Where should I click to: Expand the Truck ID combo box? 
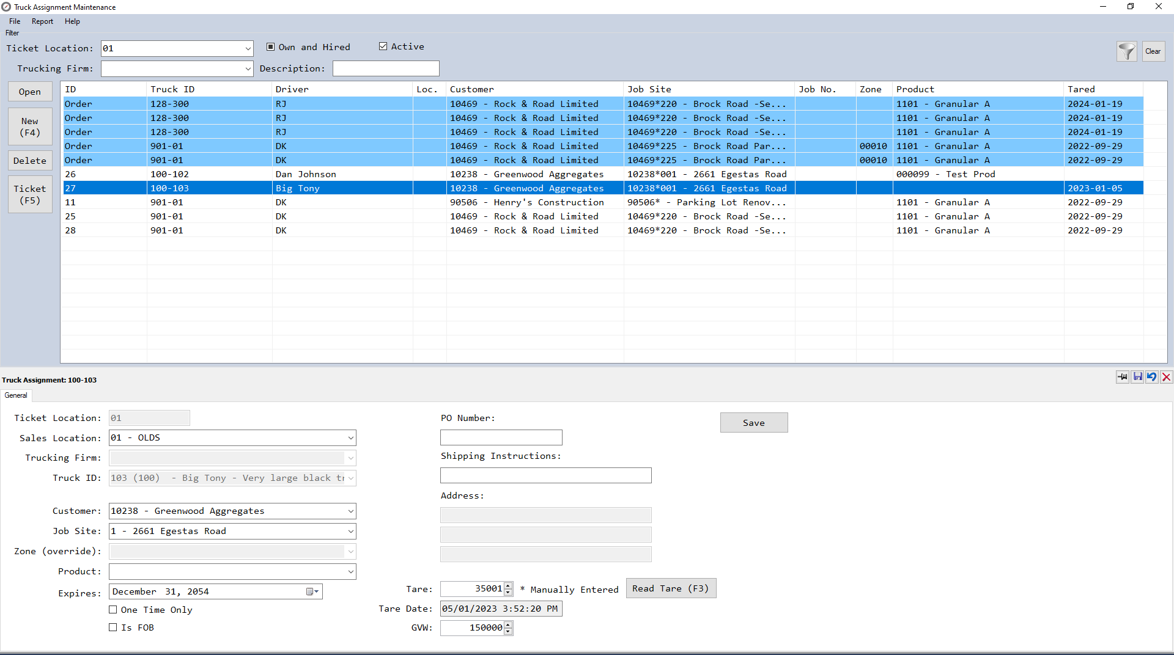click(x=351, y=478)
